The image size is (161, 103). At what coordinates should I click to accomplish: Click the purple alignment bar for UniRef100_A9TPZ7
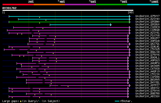click(90, 85)
